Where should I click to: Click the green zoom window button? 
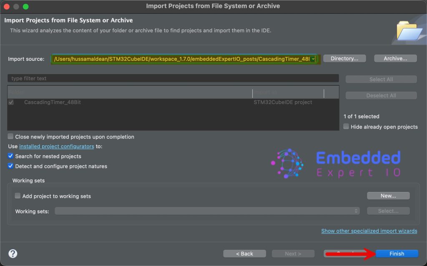point(26,6)
